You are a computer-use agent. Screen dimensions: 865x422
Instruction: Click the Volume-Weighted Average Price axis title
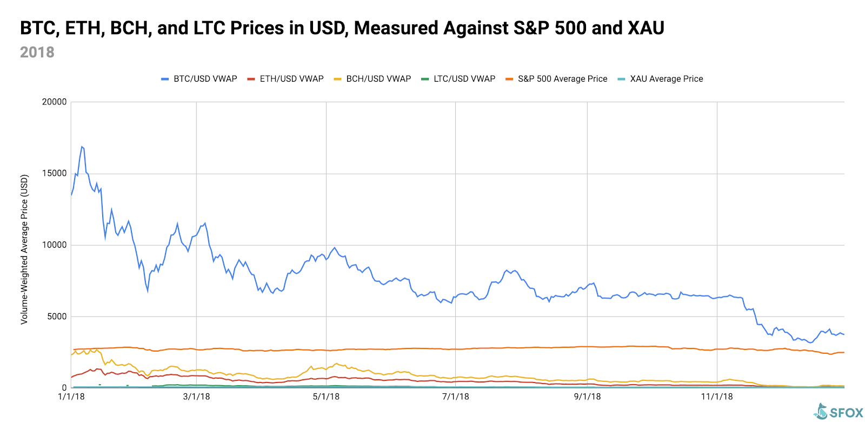24,249
